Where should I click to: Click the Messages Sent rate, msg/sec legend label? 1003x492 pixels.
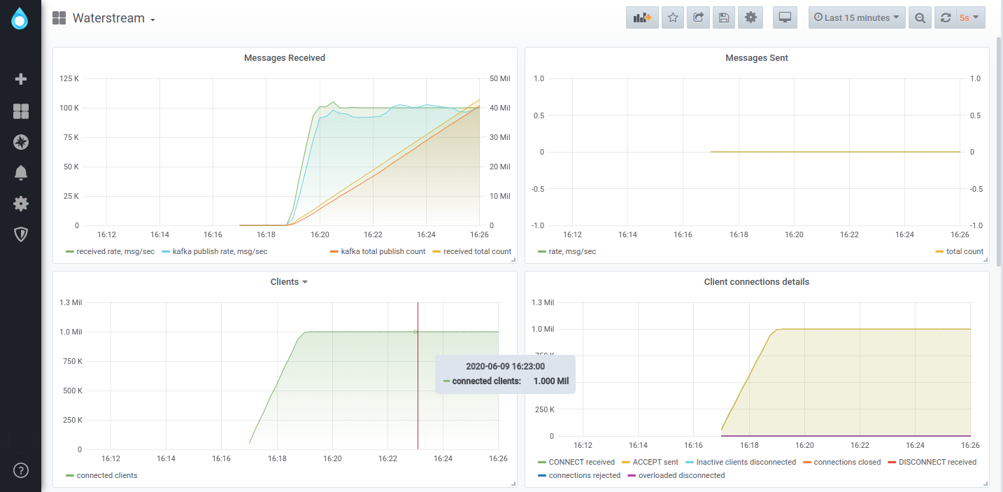572,251
